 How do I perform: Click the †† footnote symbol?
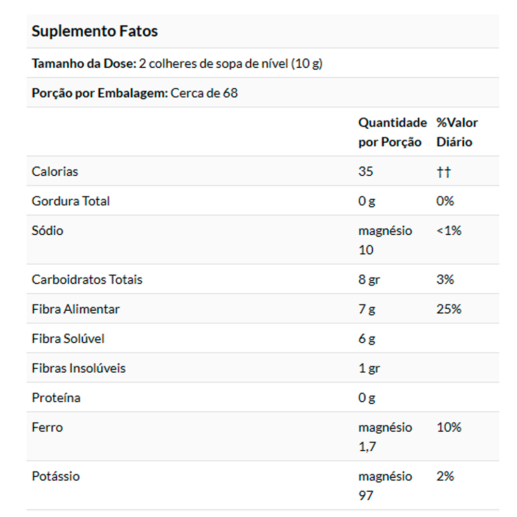tap(443, 172)
